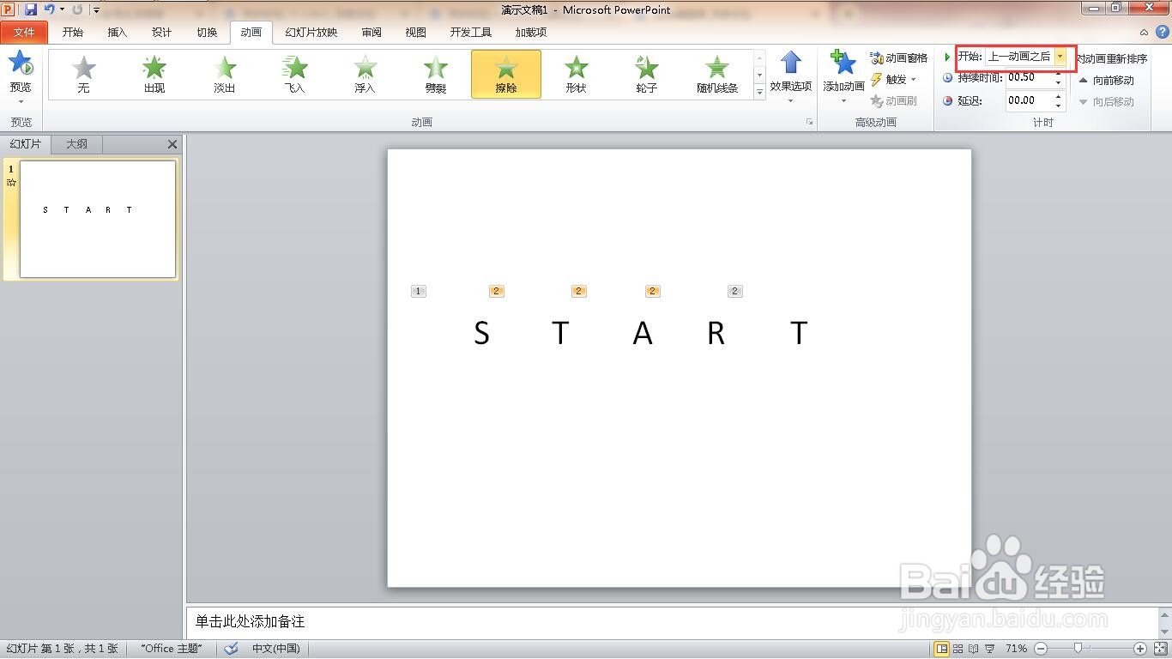Open the 开始 timing dropdown arrow
The image size is (1172, 659).
[x=1060, y=57]
